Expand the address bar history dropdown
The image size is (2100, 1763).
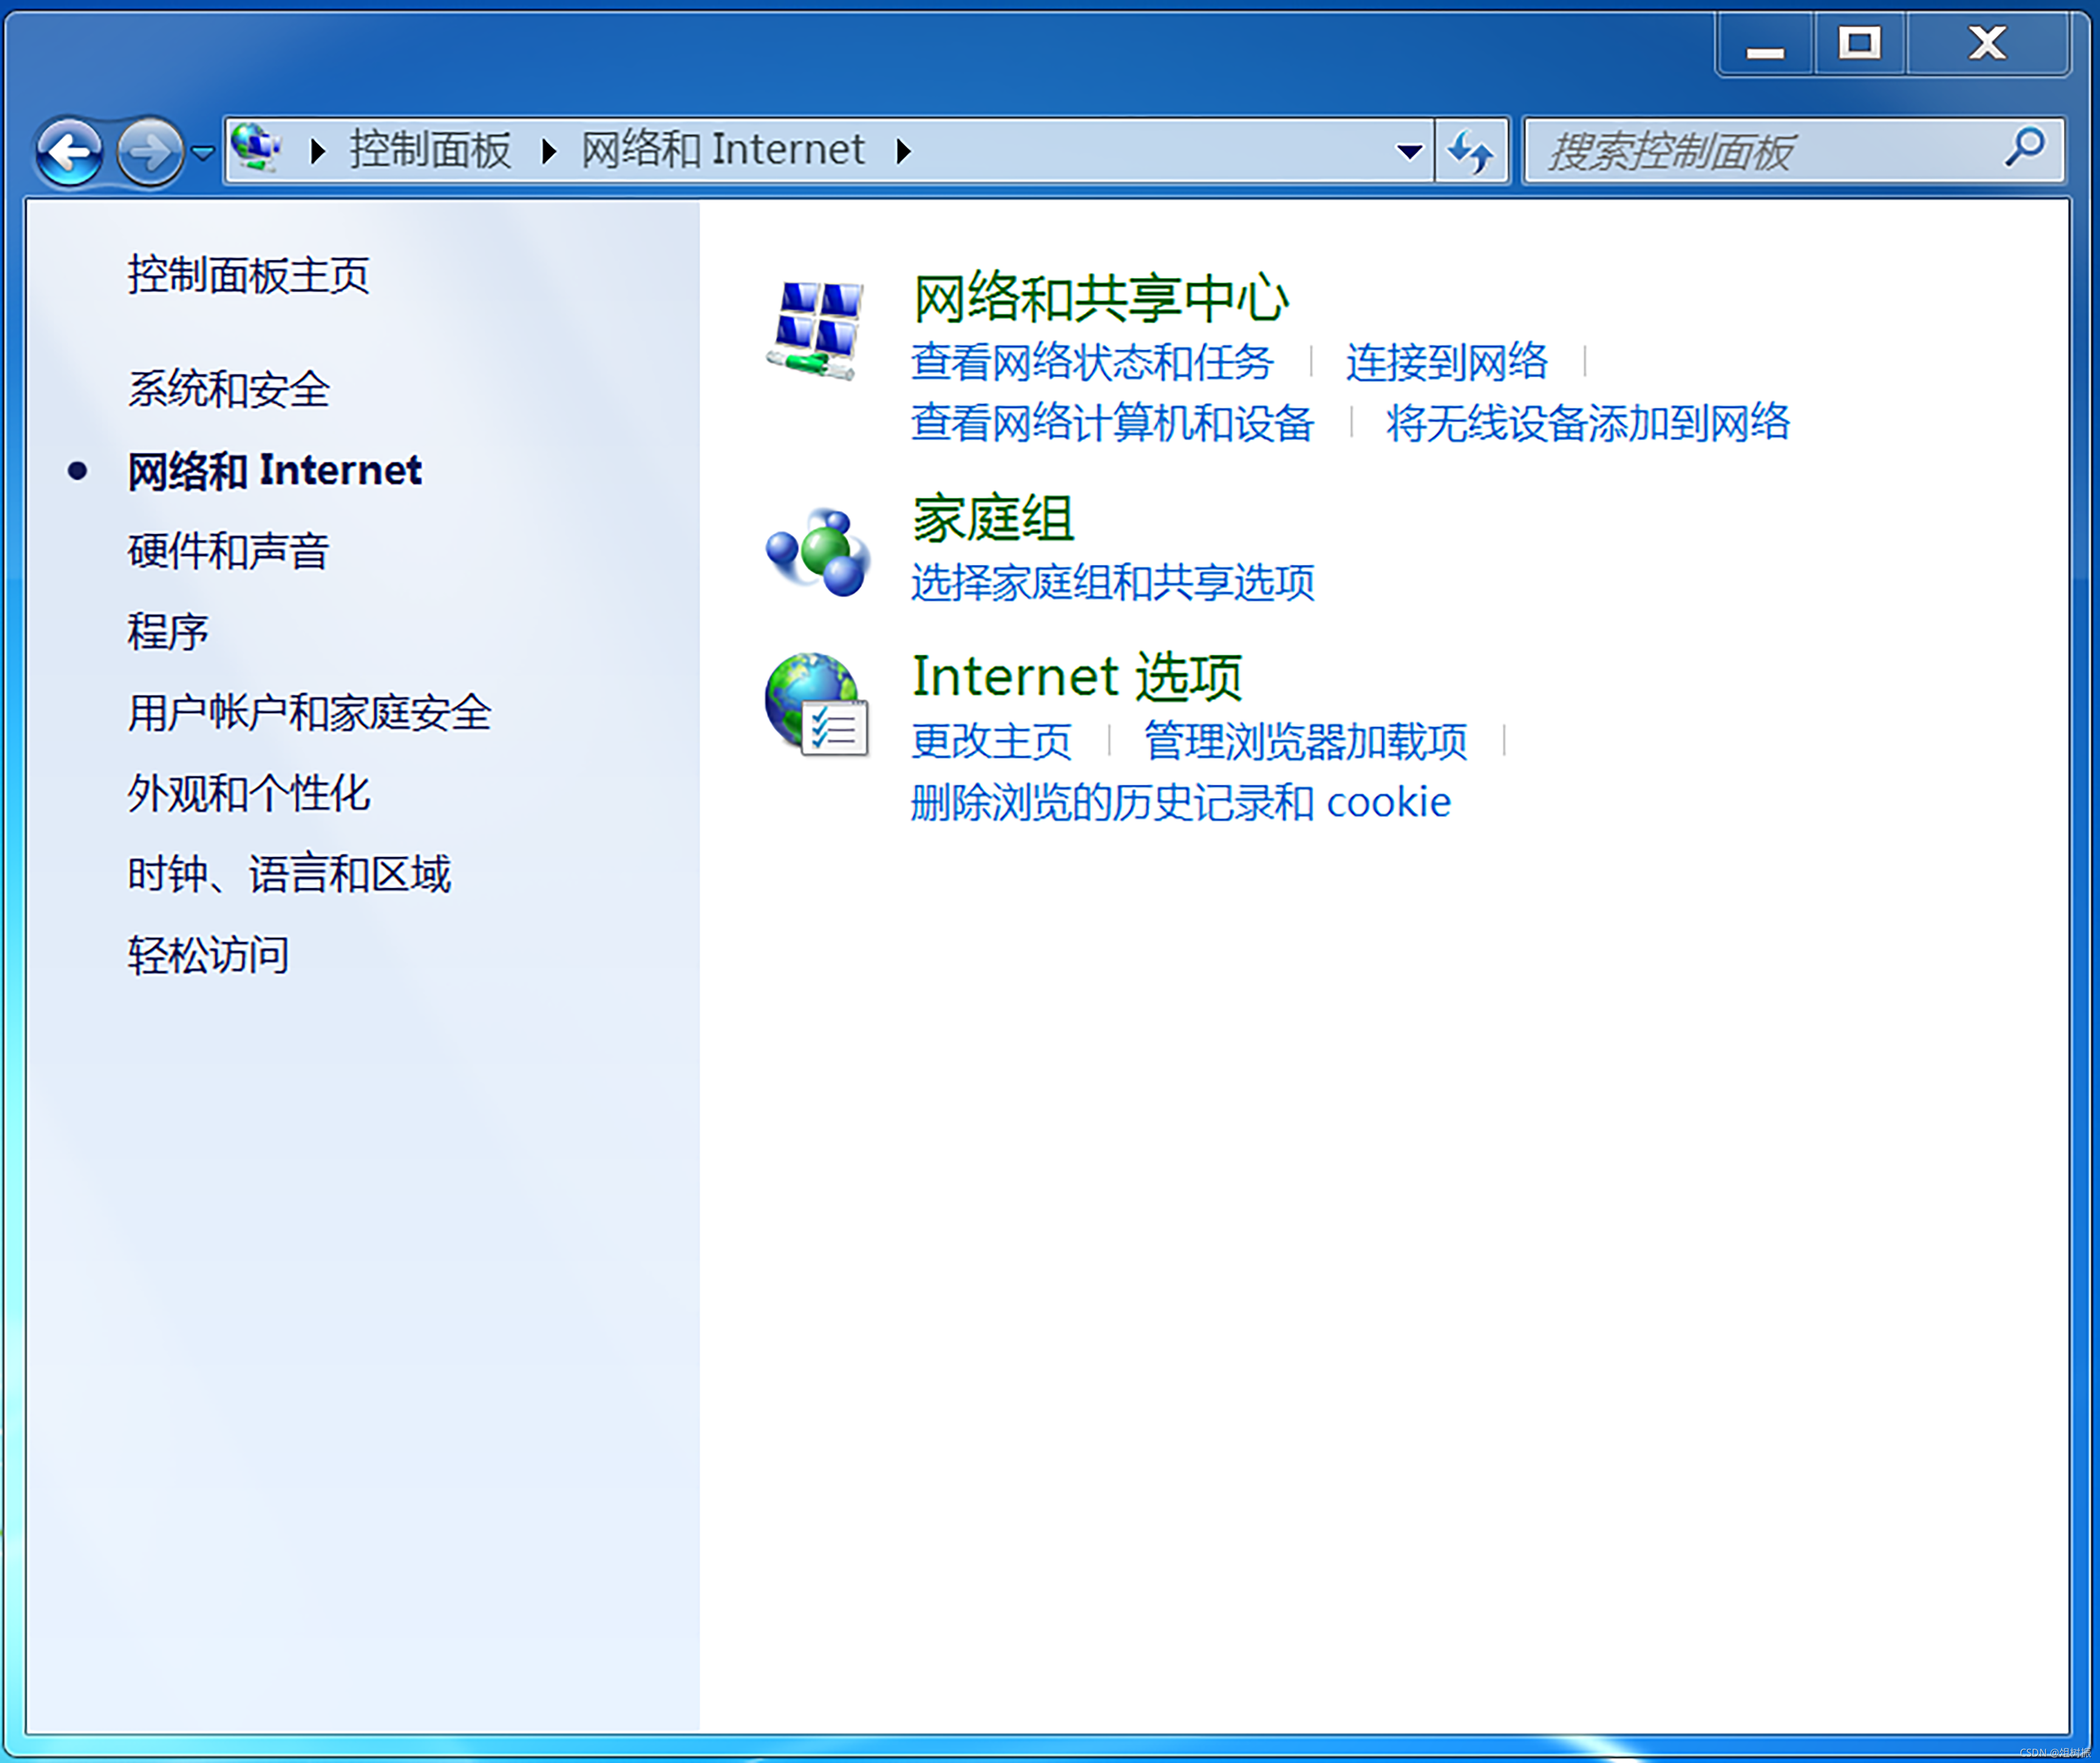1409,152
